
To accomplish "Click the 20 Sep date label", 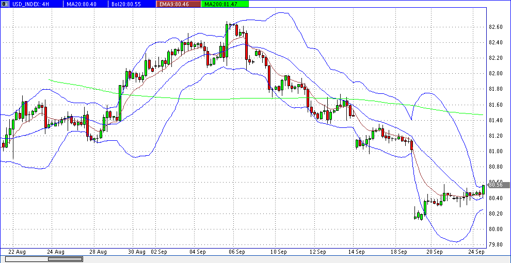I will [435, 252].
